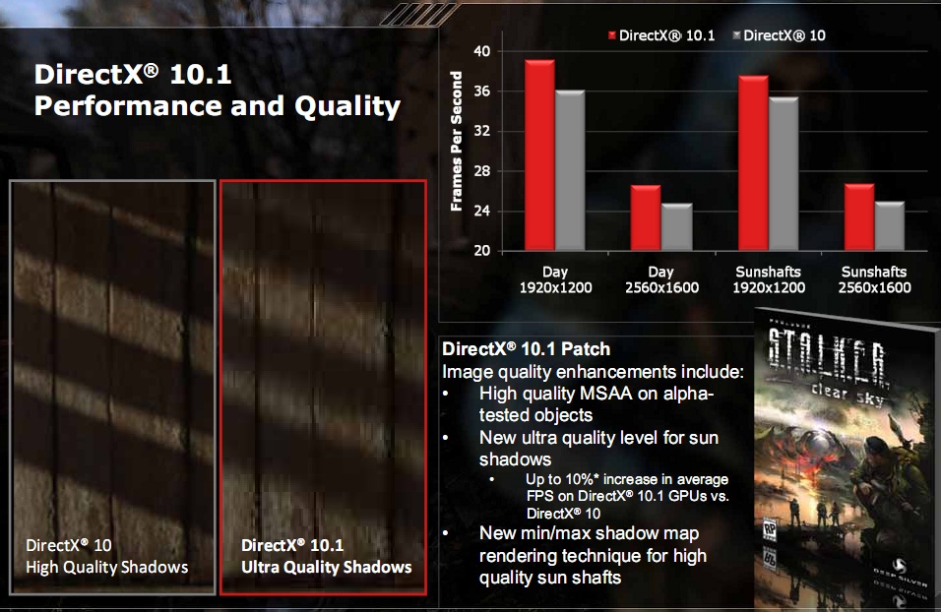This screenshot has height=612, width=941.
Task: Click 'Image quality enhancements include:' text
Action: (x=593, y=372)
